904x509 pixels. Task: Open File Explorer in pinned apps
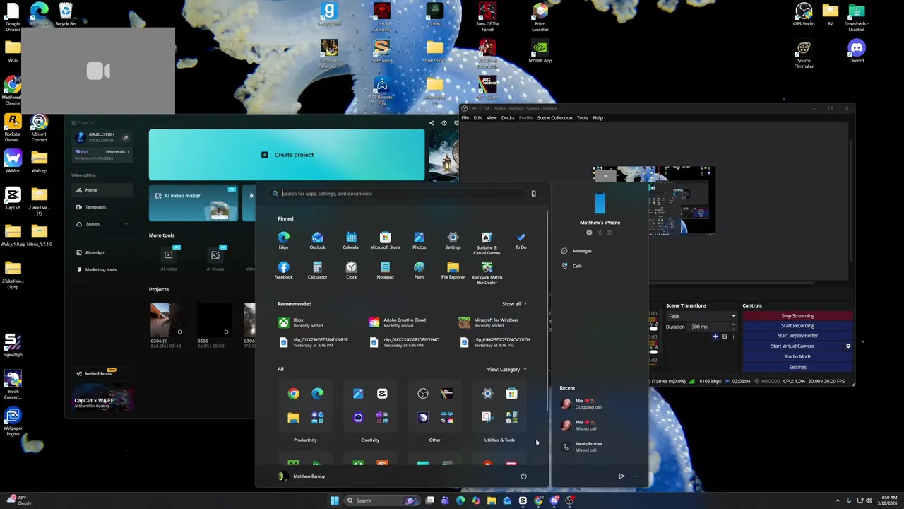coord(453,270)
